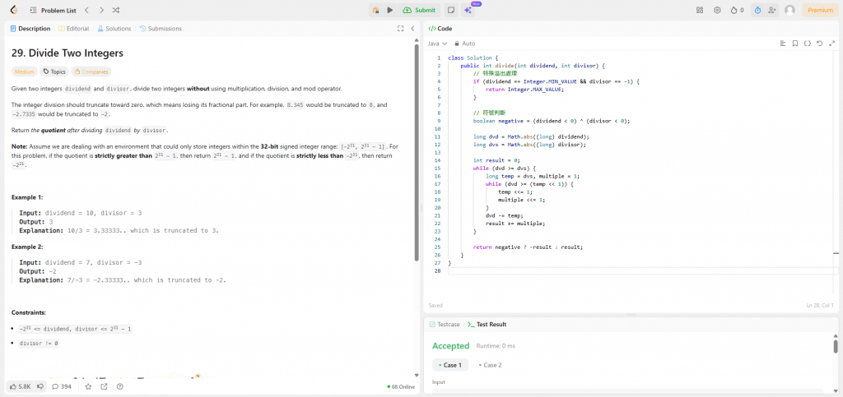Click the 68 Online indicator

[x=401, y=386]
